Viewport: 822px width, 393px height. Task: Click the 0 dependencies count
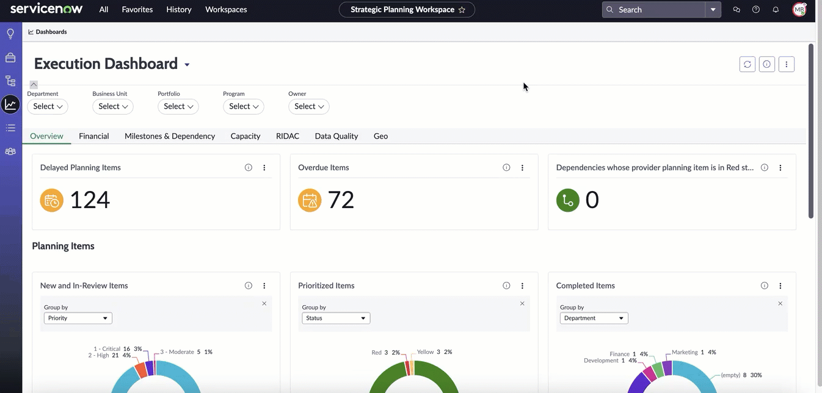592,200
